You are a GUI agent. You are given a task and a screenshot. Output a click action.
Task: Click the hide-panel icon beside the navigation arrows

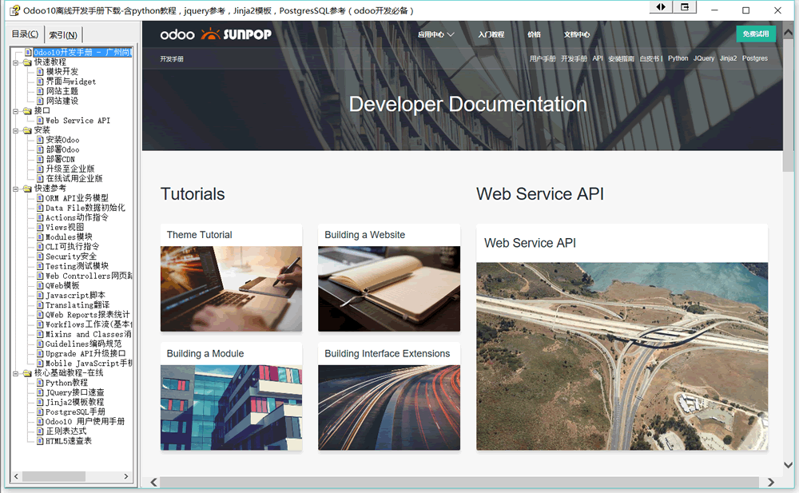[686, 7]
